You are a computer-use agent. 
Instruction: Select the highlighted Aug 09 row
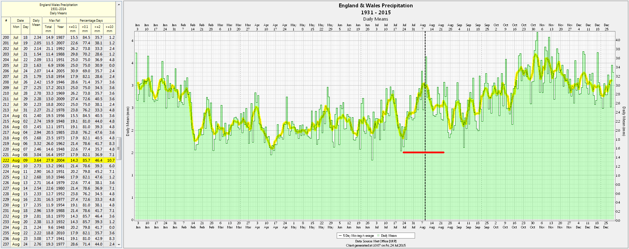coord(58,160)
